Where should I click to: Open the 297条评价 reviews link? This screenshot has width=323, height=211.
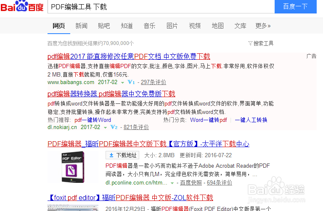click(x=154, y=82)
